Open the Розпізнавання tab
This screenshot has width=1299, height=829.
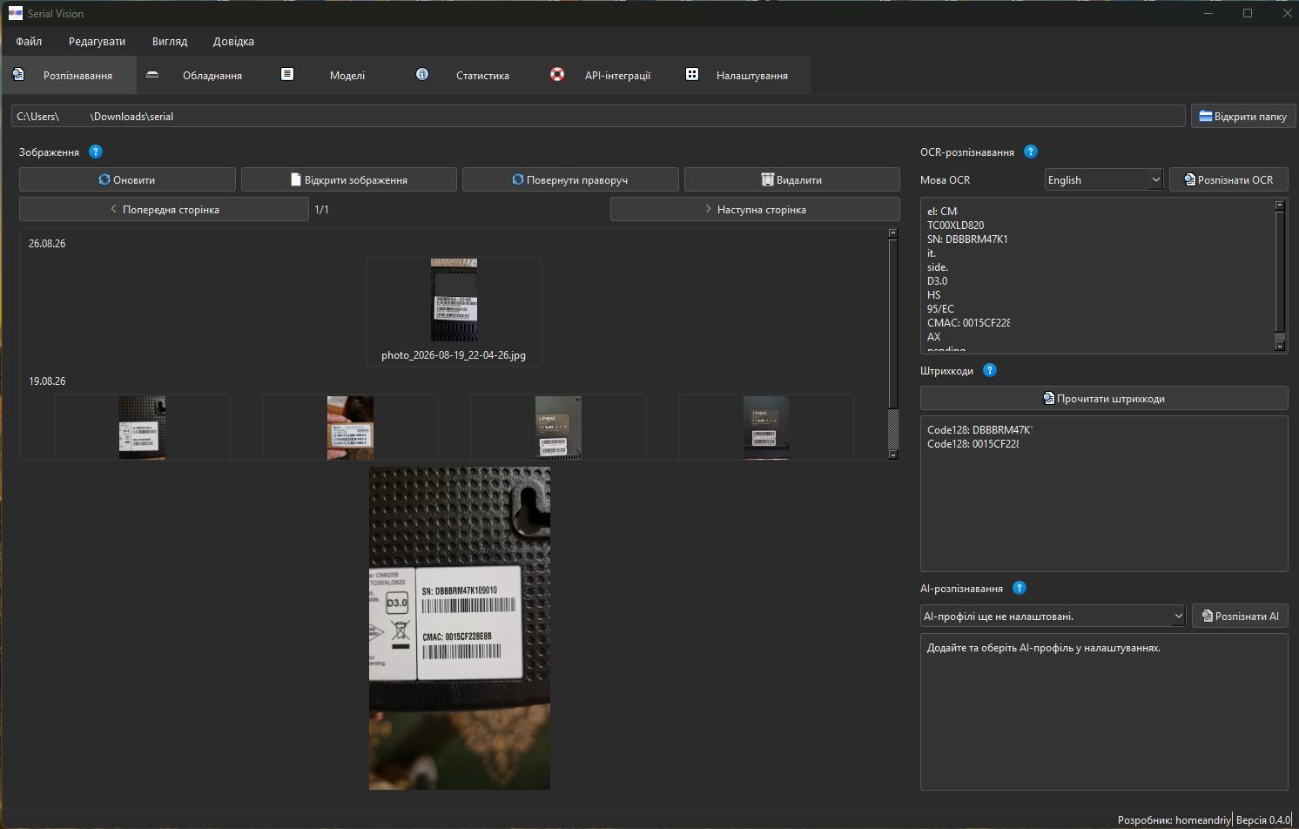[69, 75]
